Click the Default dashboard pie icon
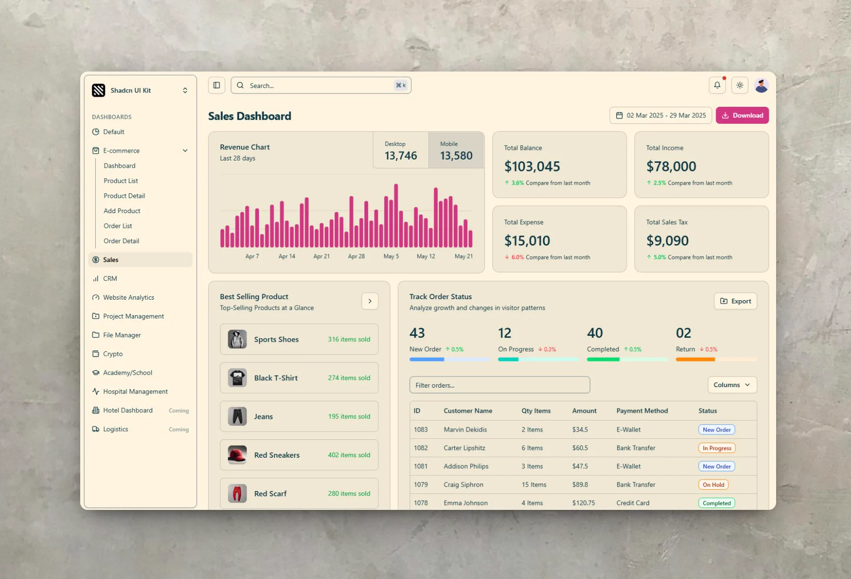This screenshot has height=579, width=851. click(x=96, y=131)
